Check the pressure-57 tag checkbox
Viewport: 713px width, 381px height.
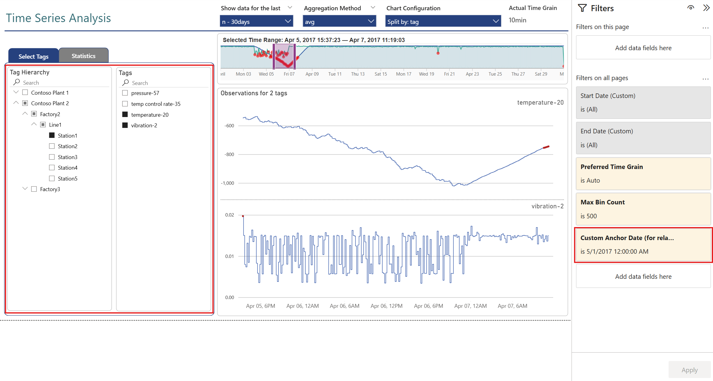point(125,93)
